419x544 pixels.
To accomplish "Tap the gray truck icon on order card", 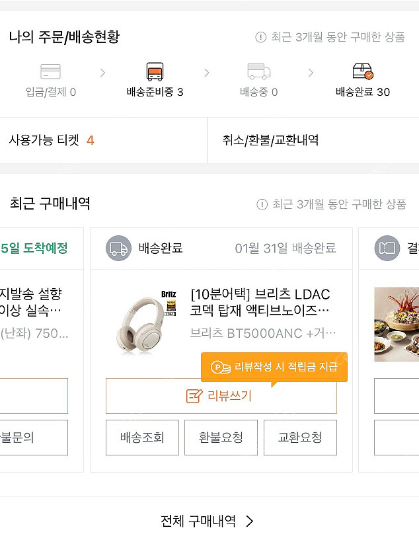I will (118, 249).
